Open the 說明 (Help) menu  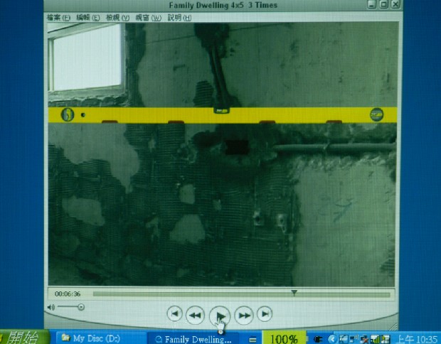click(x=176, y=17)
